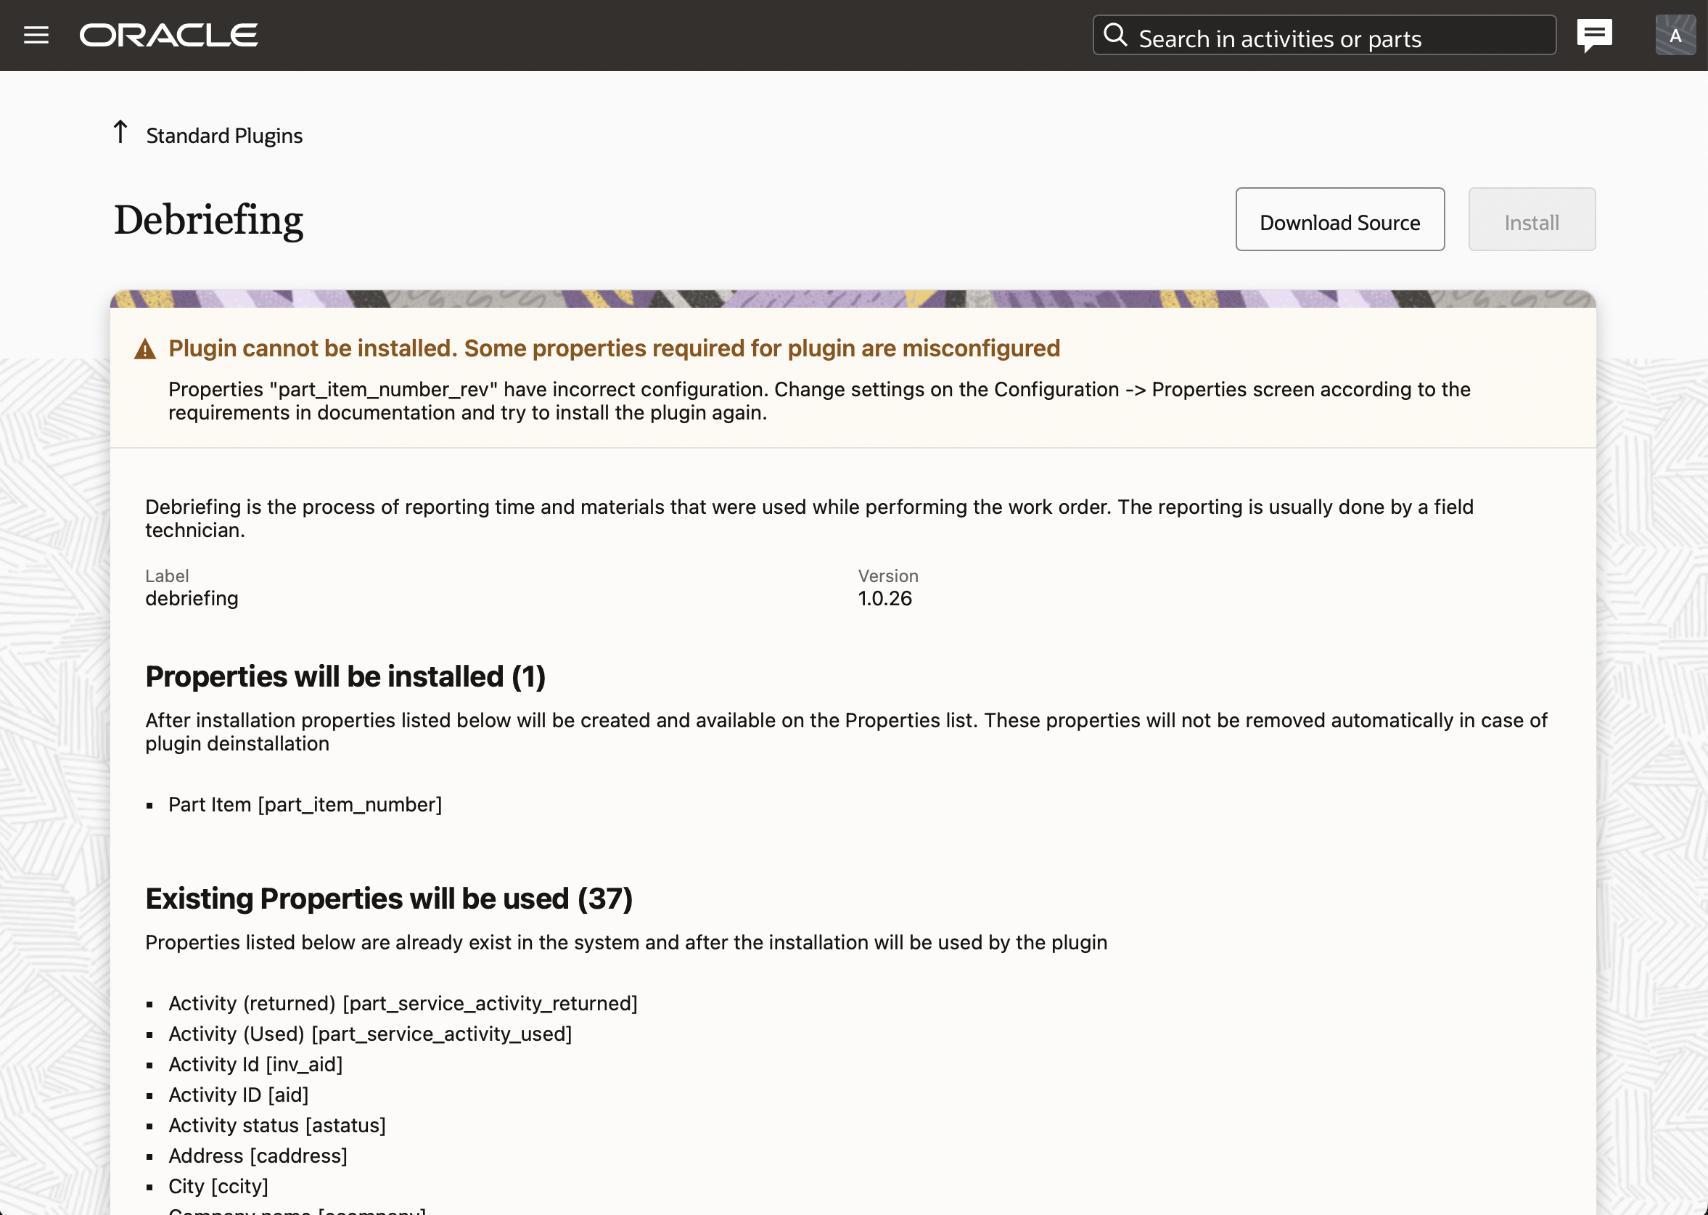Click the Activity status [astatus] entry
The height and width of the screenshot is (1215, 1708).
tap(276, 1125)
